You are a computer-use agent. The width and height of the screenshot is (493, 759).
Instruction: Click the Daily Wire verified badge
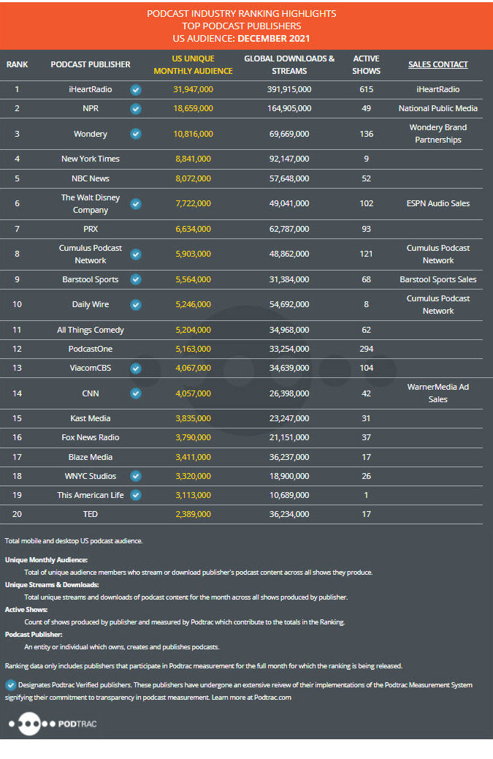(x=136, y=304)
